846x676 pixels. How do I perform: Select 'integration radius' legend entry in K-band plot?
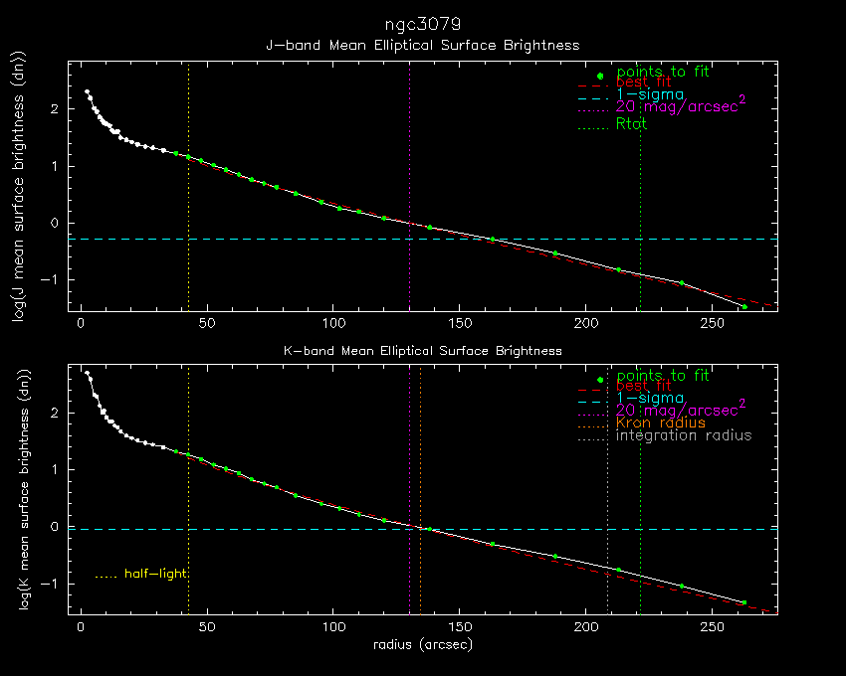(684, 435)
